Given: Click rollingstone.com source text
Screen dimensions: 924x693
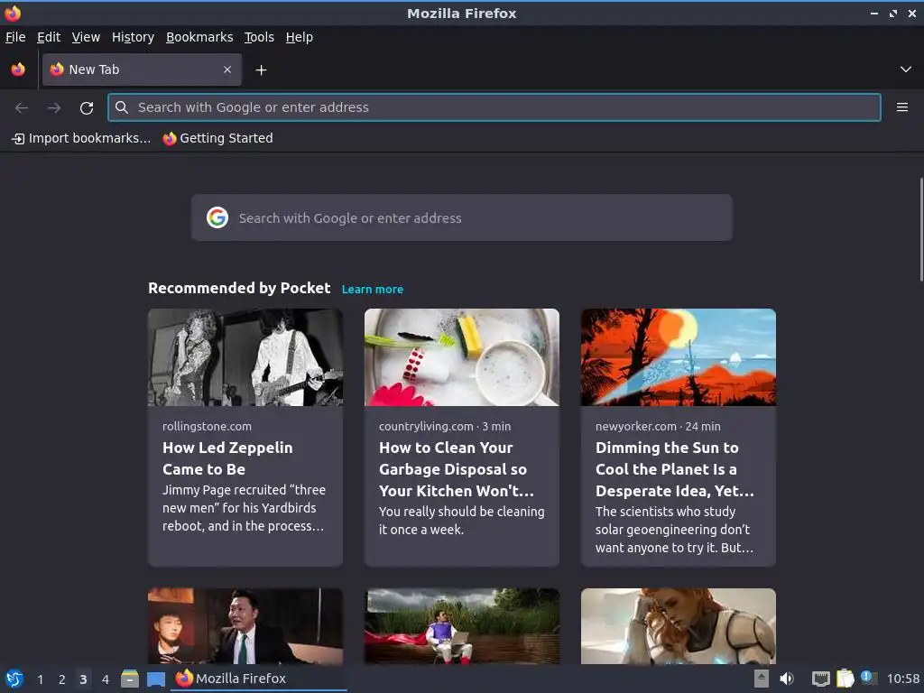Looking at the screenshot, I should click(207, 426).
